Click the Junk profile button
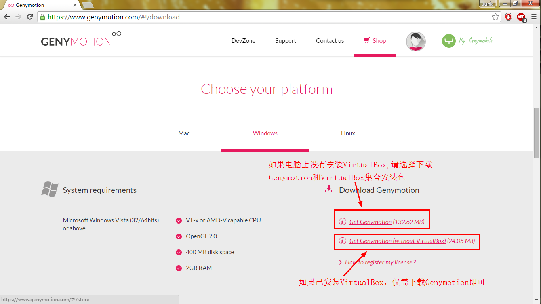Image resolution: width=541 pixels, height=304 pixels. (x=488, y=4)
